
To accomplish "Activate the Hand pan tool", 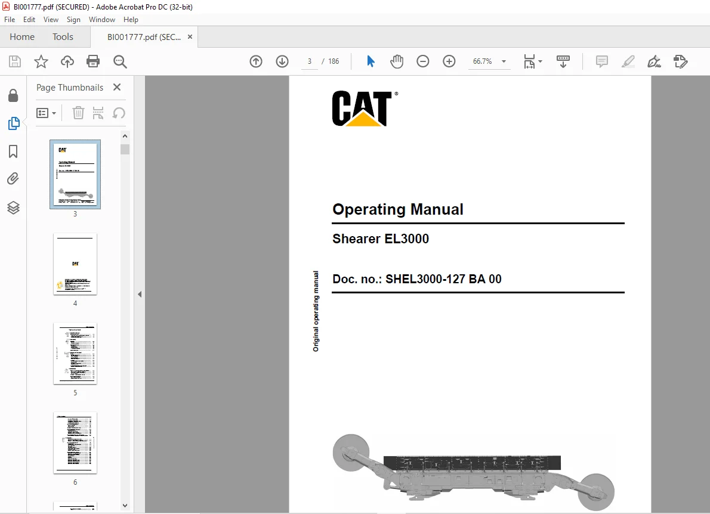I will coord(397,61).
